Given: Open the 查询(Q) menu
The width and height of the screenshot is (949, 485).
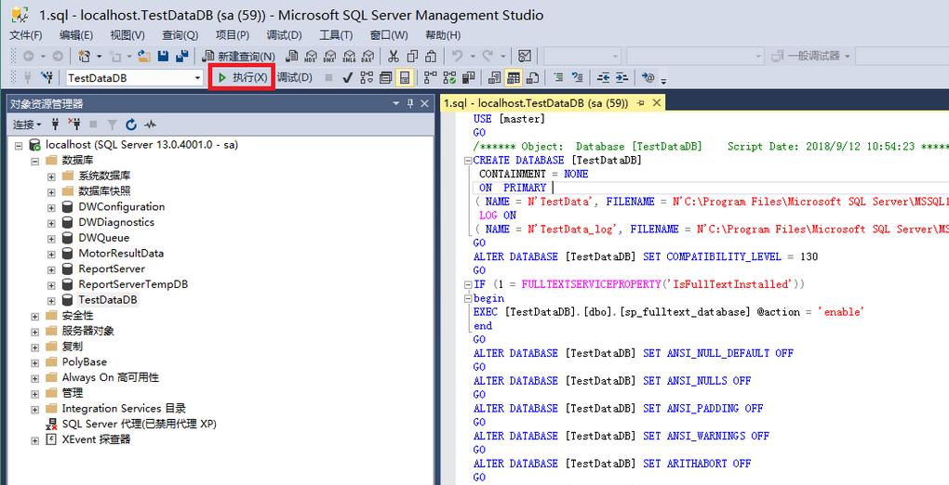Looking at the screenshot, I should tap(180, 35).
